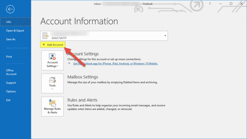Open Outlook Options from the sidebar
Viewport: 247px width, 139px height.
coord(11,91)
